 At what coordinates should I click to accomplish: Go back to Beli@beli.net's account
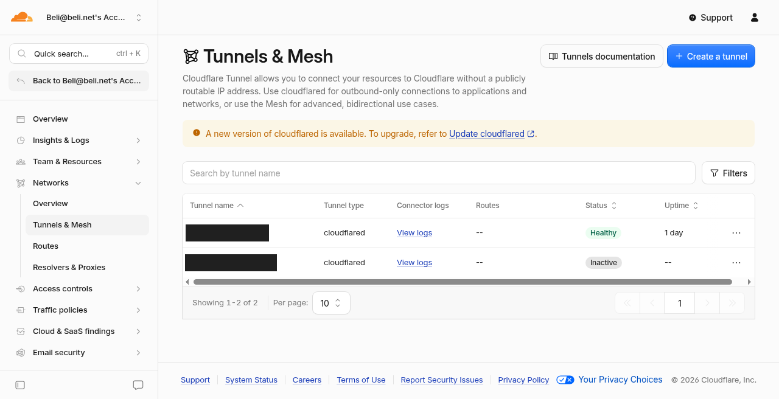point(79,80)
